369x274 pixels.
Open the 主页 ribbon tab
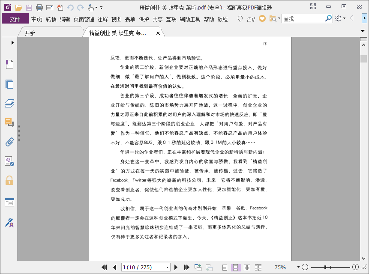point(37,19)
